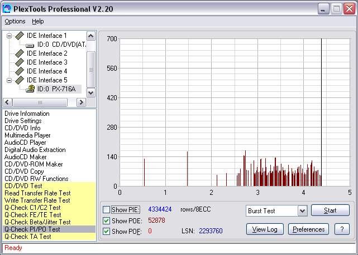Screen dimensions: 358x255
Task: Select Read Transfer Rate Test
Action: (x=49, y=193)
